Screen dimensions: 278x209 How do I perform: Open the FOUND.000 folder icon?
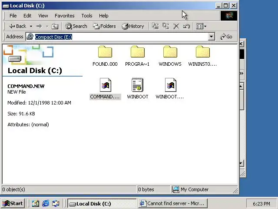pos(105,52)
